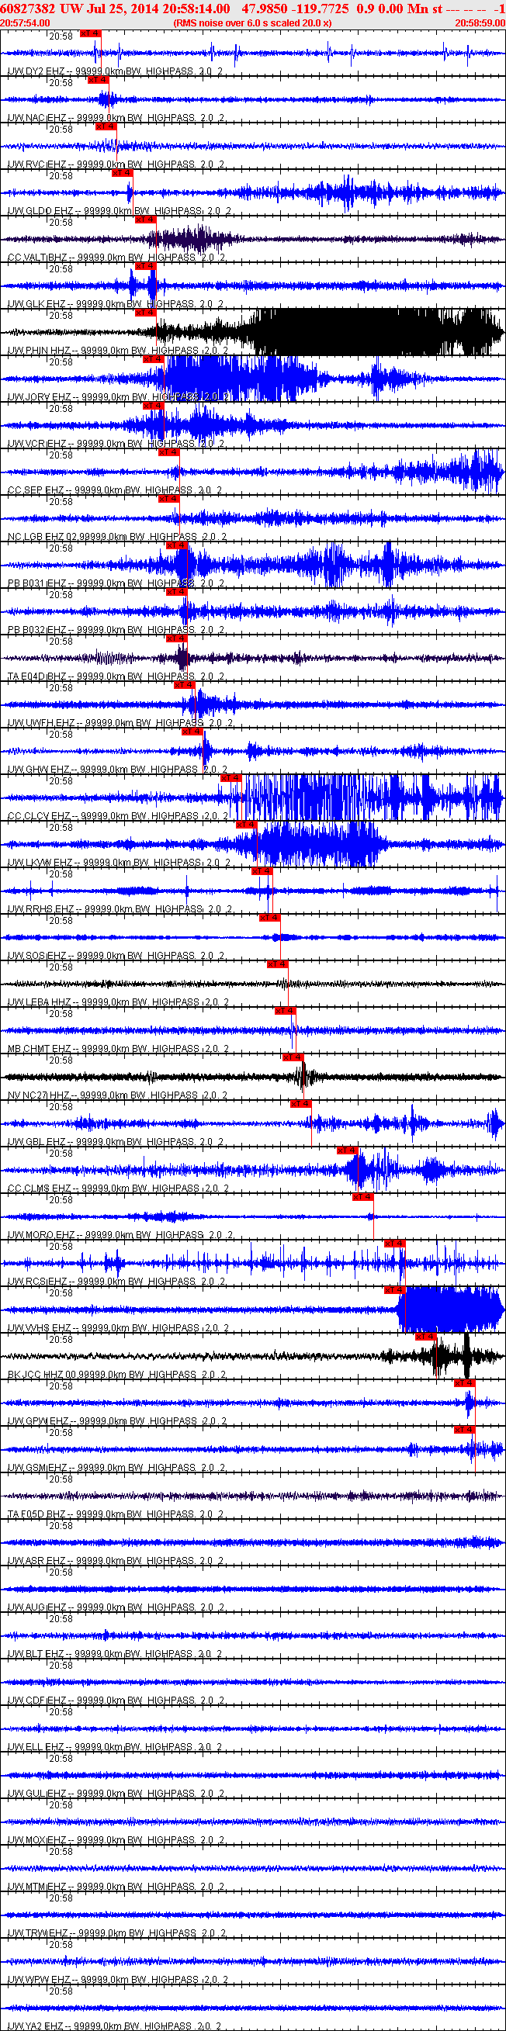Select the UW.AUG EHZ station label
Viewport: 506px width, 2031px height.
click(x=115, y=1607)
